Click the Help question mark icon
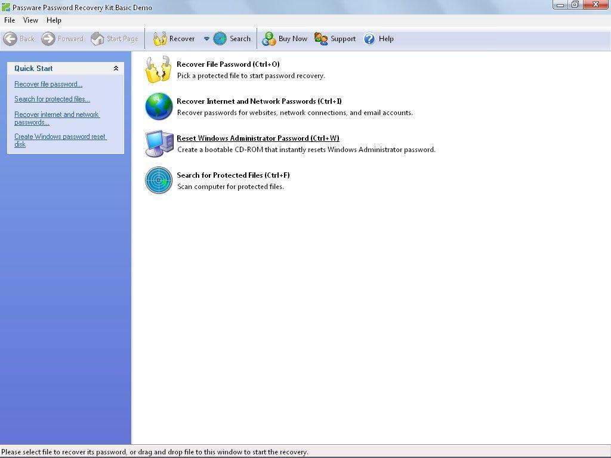 [369, 39]
